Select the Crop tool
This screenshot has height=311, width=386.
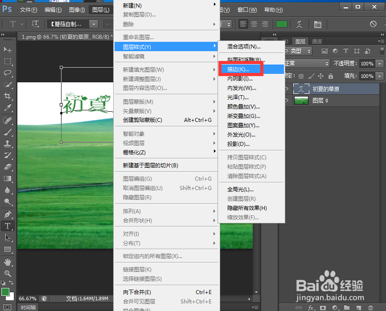point(8,96)
